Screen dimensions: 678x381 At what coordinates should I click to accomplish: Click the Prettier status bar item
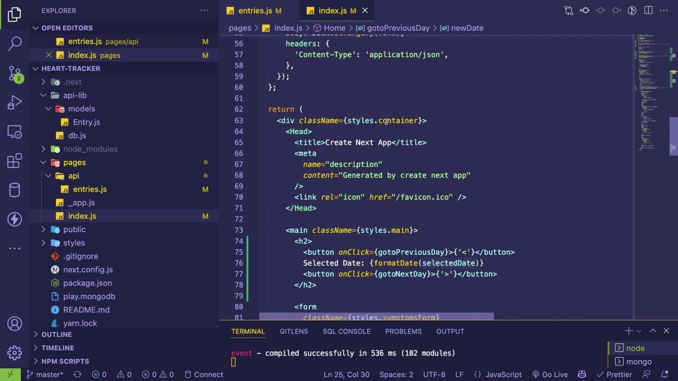pos(613,374)
